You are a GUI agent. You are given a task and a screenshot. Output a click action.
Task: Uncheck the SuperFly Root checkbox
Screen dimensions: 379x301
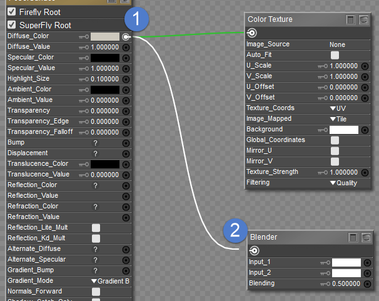click(x=11, y=25)
